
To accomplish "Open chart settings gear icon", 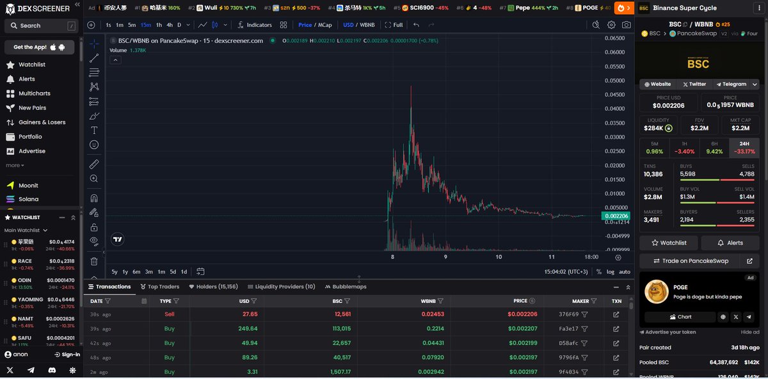I will (611, 25).
